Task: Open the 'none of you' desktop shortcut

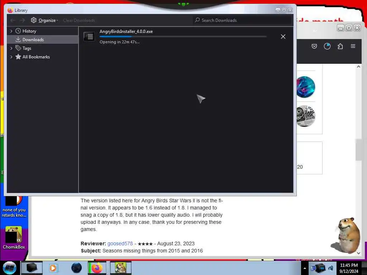Action: point(14,207)
